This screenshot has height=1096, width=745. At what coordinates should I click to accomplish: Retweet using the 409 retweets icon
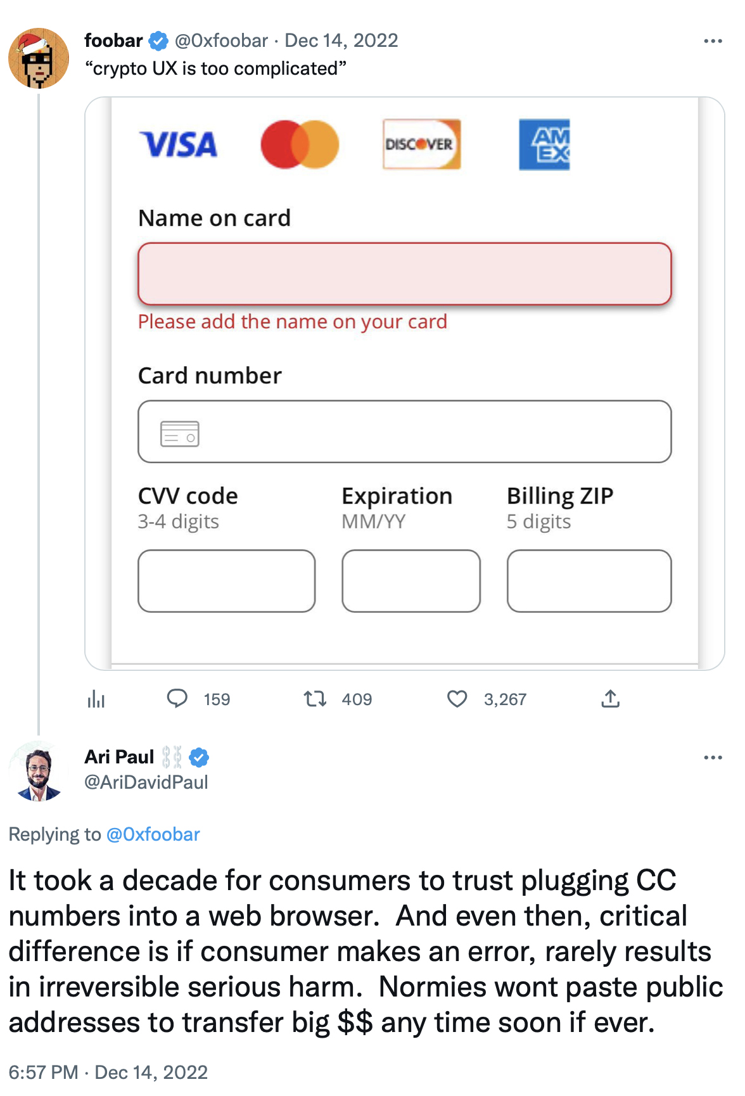[315, 699]
